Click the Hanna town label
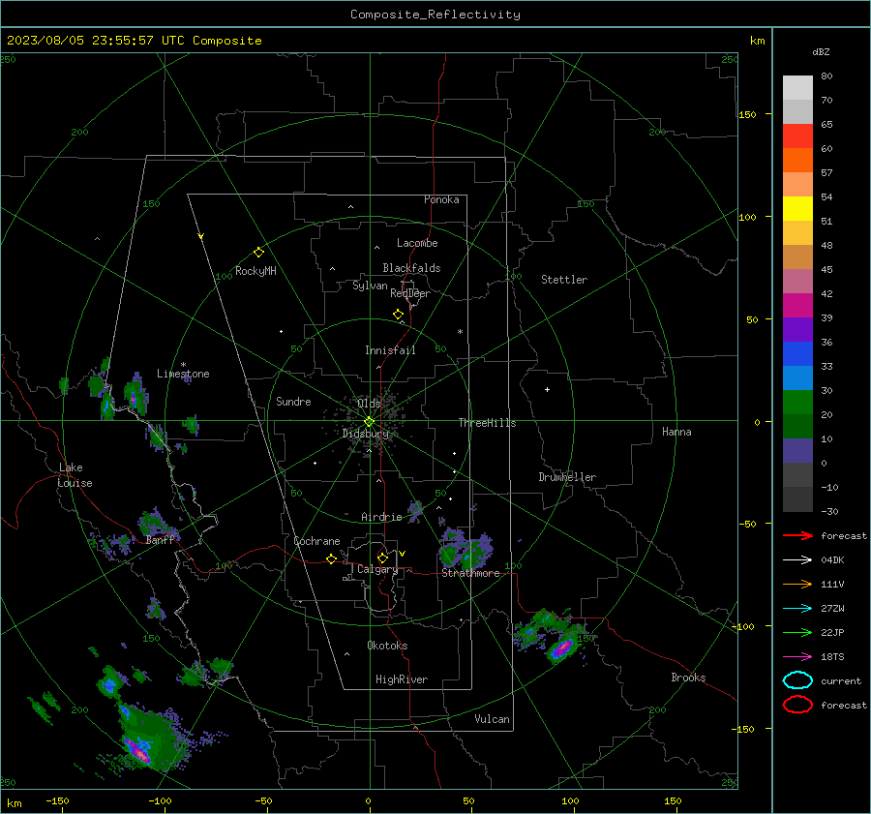This screenshot has height=814, width=871. pyautogui.click(x=676, y=432)
